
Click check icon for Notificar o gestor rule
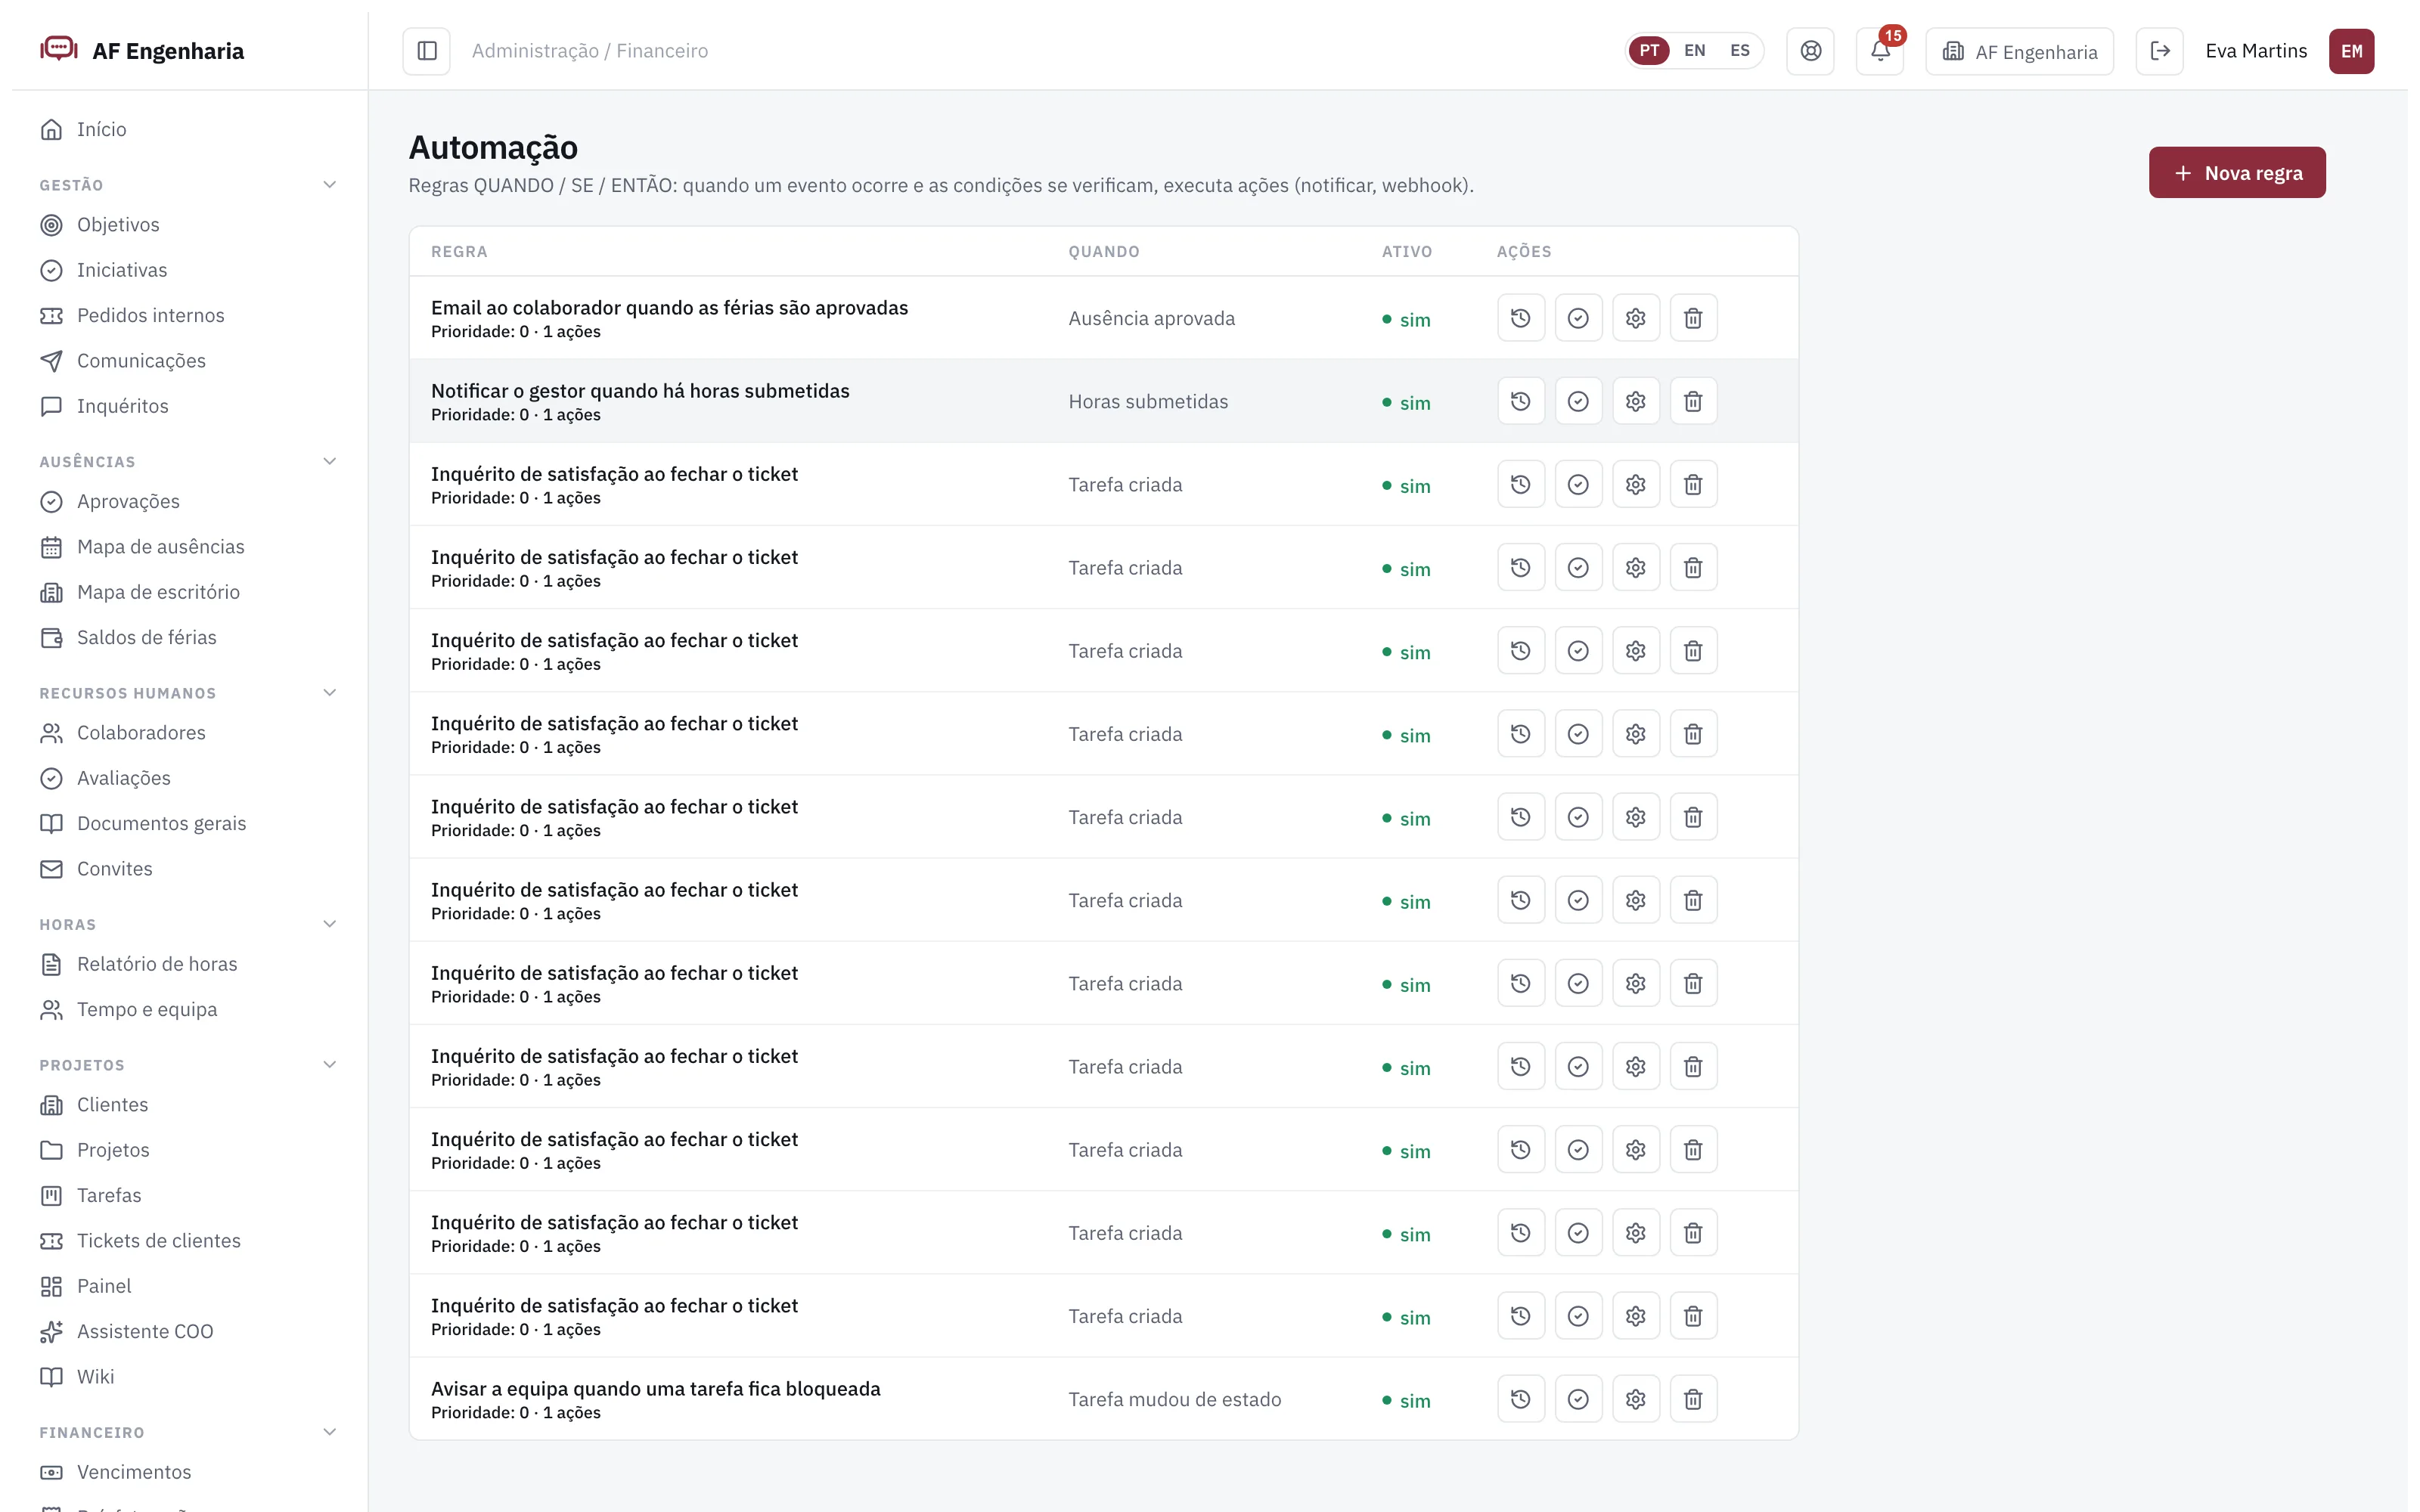1578,401
